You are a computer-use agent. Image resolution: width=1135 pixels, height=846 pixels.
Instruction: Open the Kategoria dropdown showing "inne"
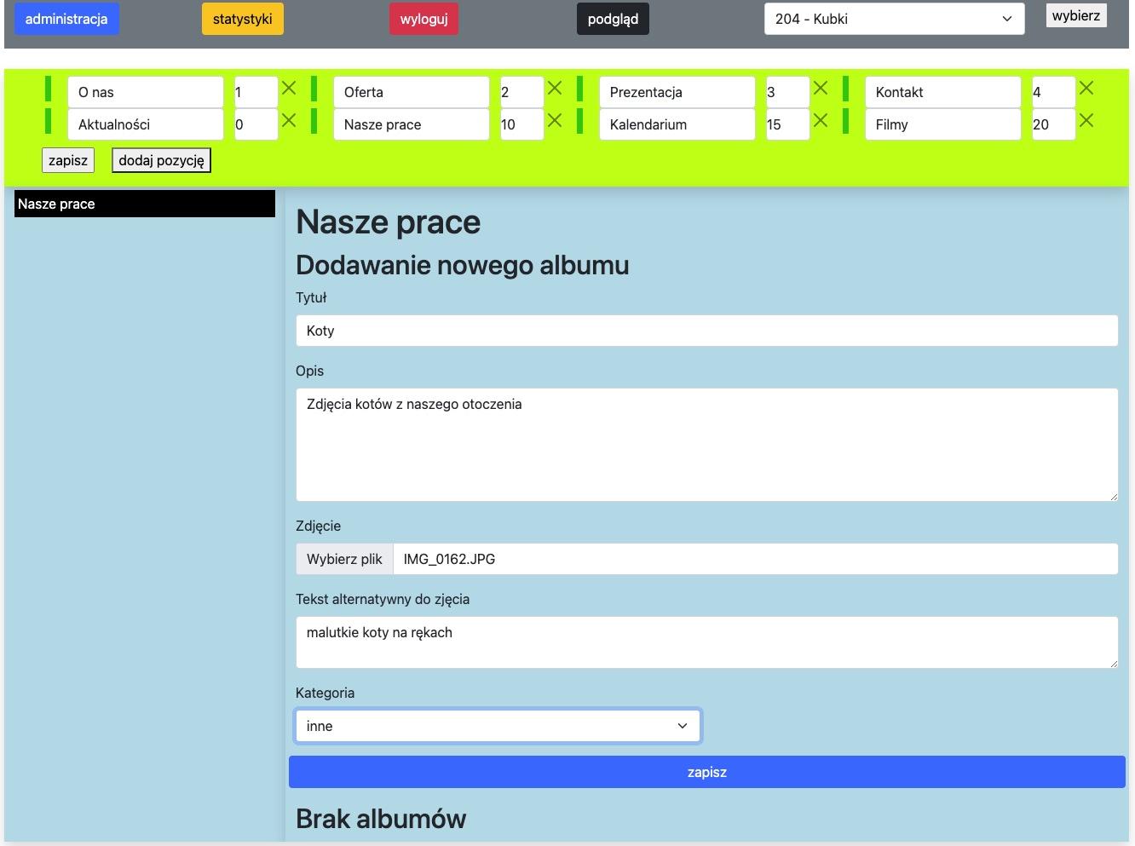tap(498, 725)
